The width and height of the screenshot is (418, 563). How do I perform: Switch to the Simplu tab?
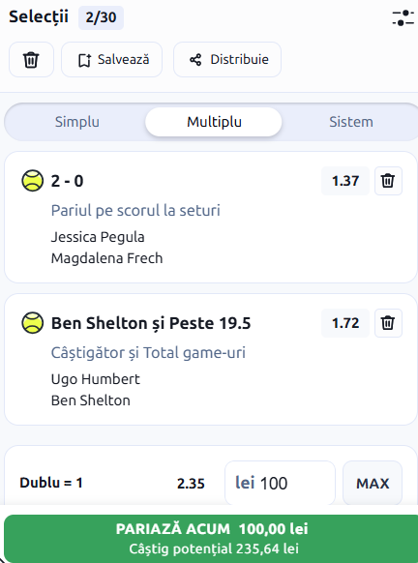(77, 122)
